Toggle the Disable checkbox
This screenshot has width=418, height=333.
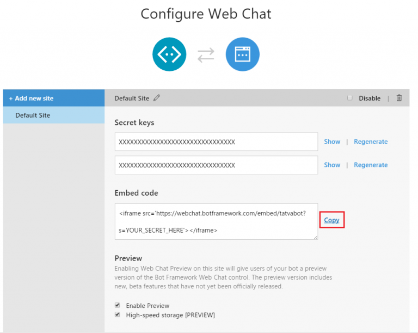350,98
